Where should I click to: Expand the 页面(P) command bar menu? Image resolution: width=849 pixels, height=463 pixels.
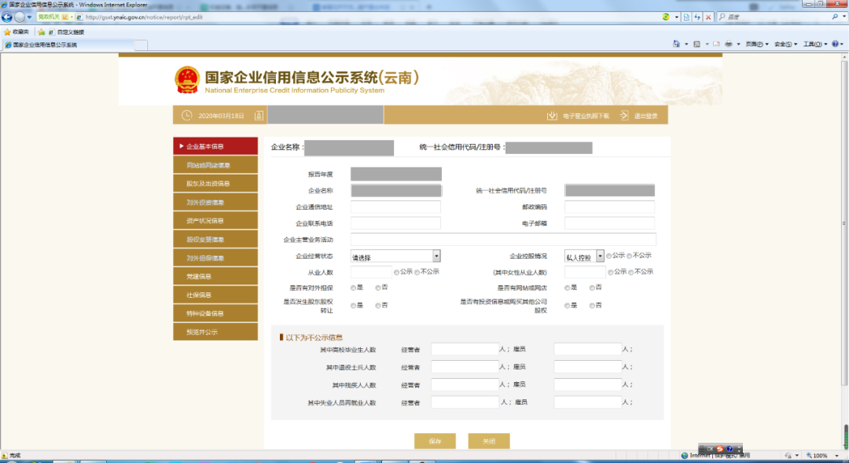coord(757,44)
